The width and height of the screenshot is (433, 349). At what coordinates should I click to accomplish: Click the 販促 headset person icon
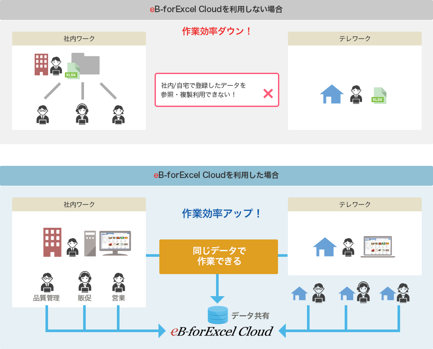[85, 281]
